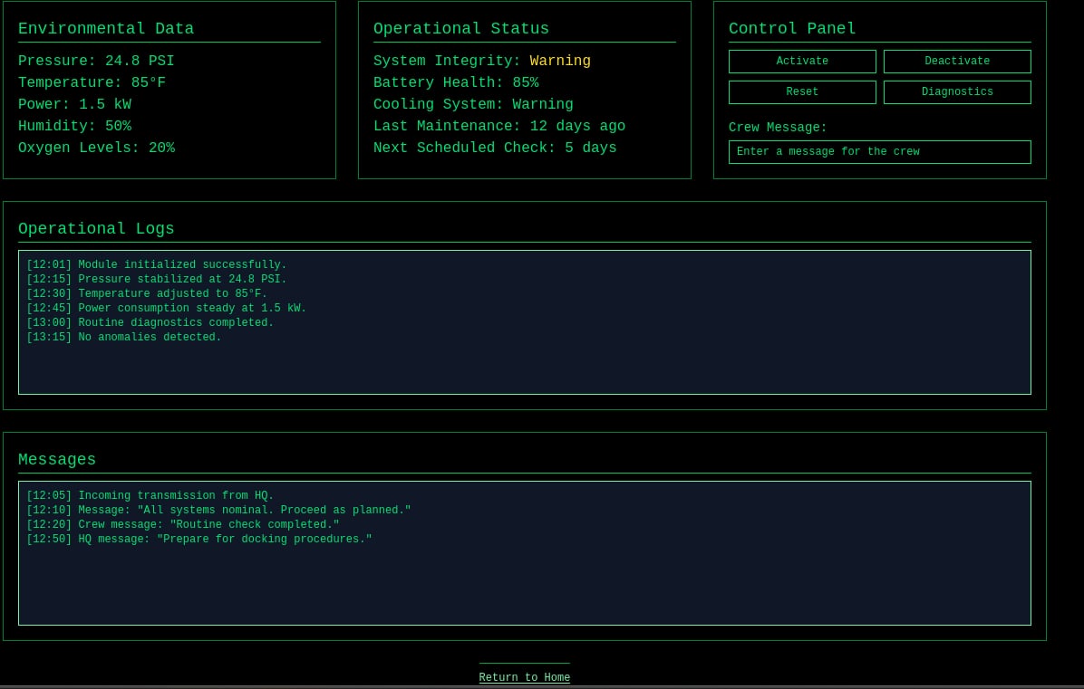1084x689 pixels.
Task: Select log entry Module initialized successfully
Action: click(156, 265)
